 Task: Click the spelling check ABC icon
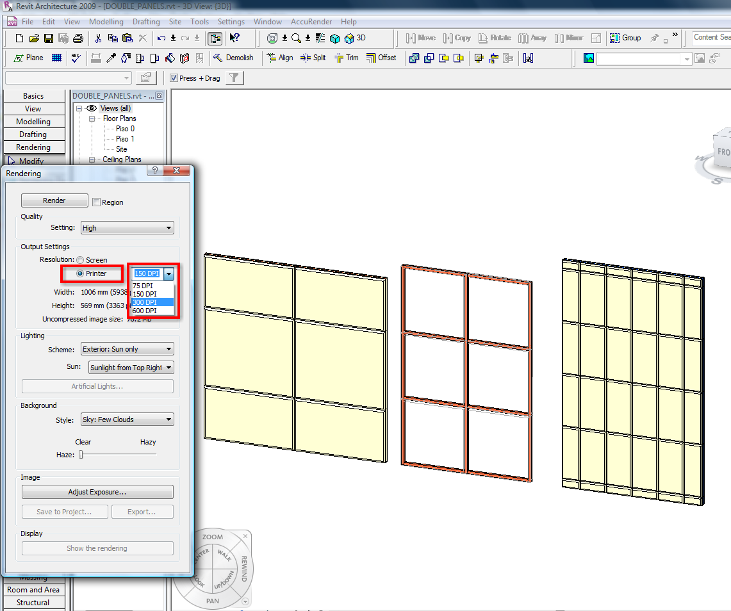pos(76,58)
